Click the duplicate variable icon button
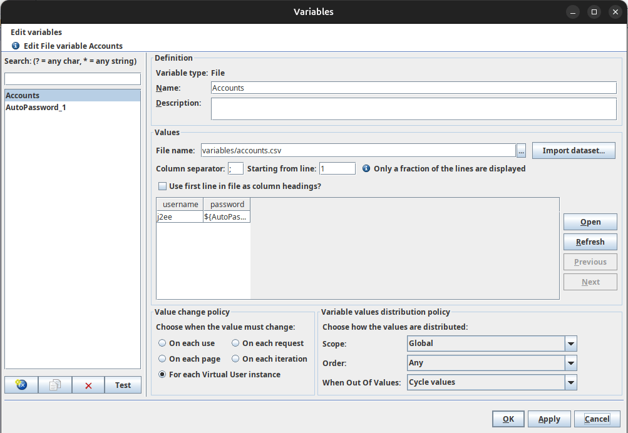 coord(55,385)
